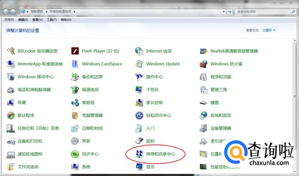Open 网络和共享中心 icon
This screenshot has height=176, width=299.
click(x=139, y=154)
